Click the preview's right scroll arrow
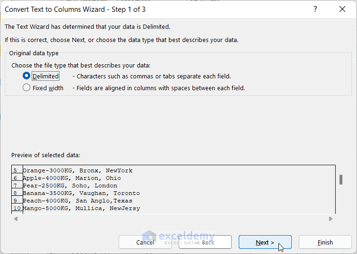Image resolution: width=357 pixels, height=254 pixels. click(x=330, y=219)
